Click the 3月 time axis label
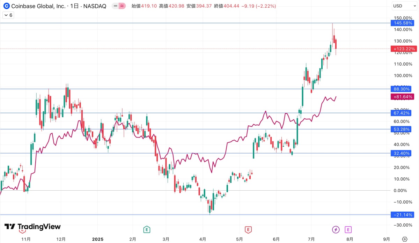This screenshot has width=419, height=243. click(x=166, y=239)
